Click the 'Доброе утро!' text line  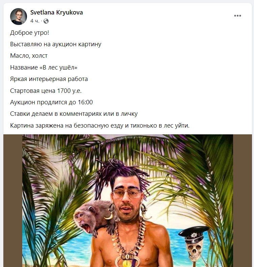[30, 33]
